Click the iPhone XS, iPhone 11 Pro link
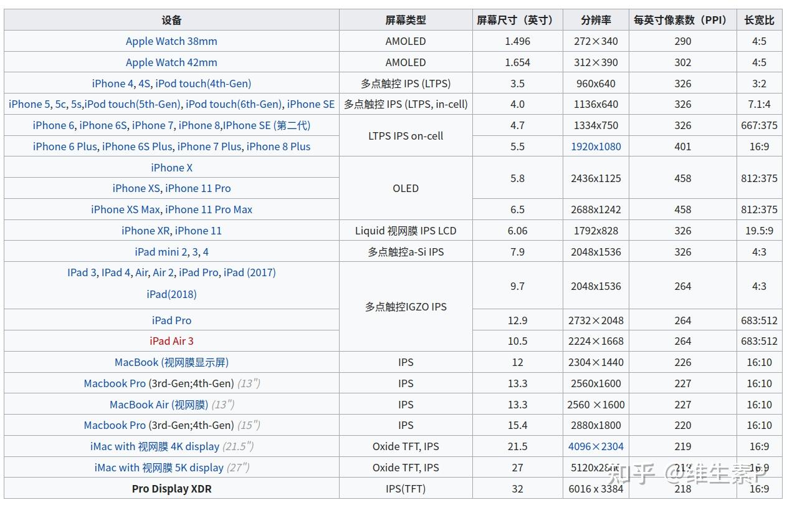 [171, 188]
